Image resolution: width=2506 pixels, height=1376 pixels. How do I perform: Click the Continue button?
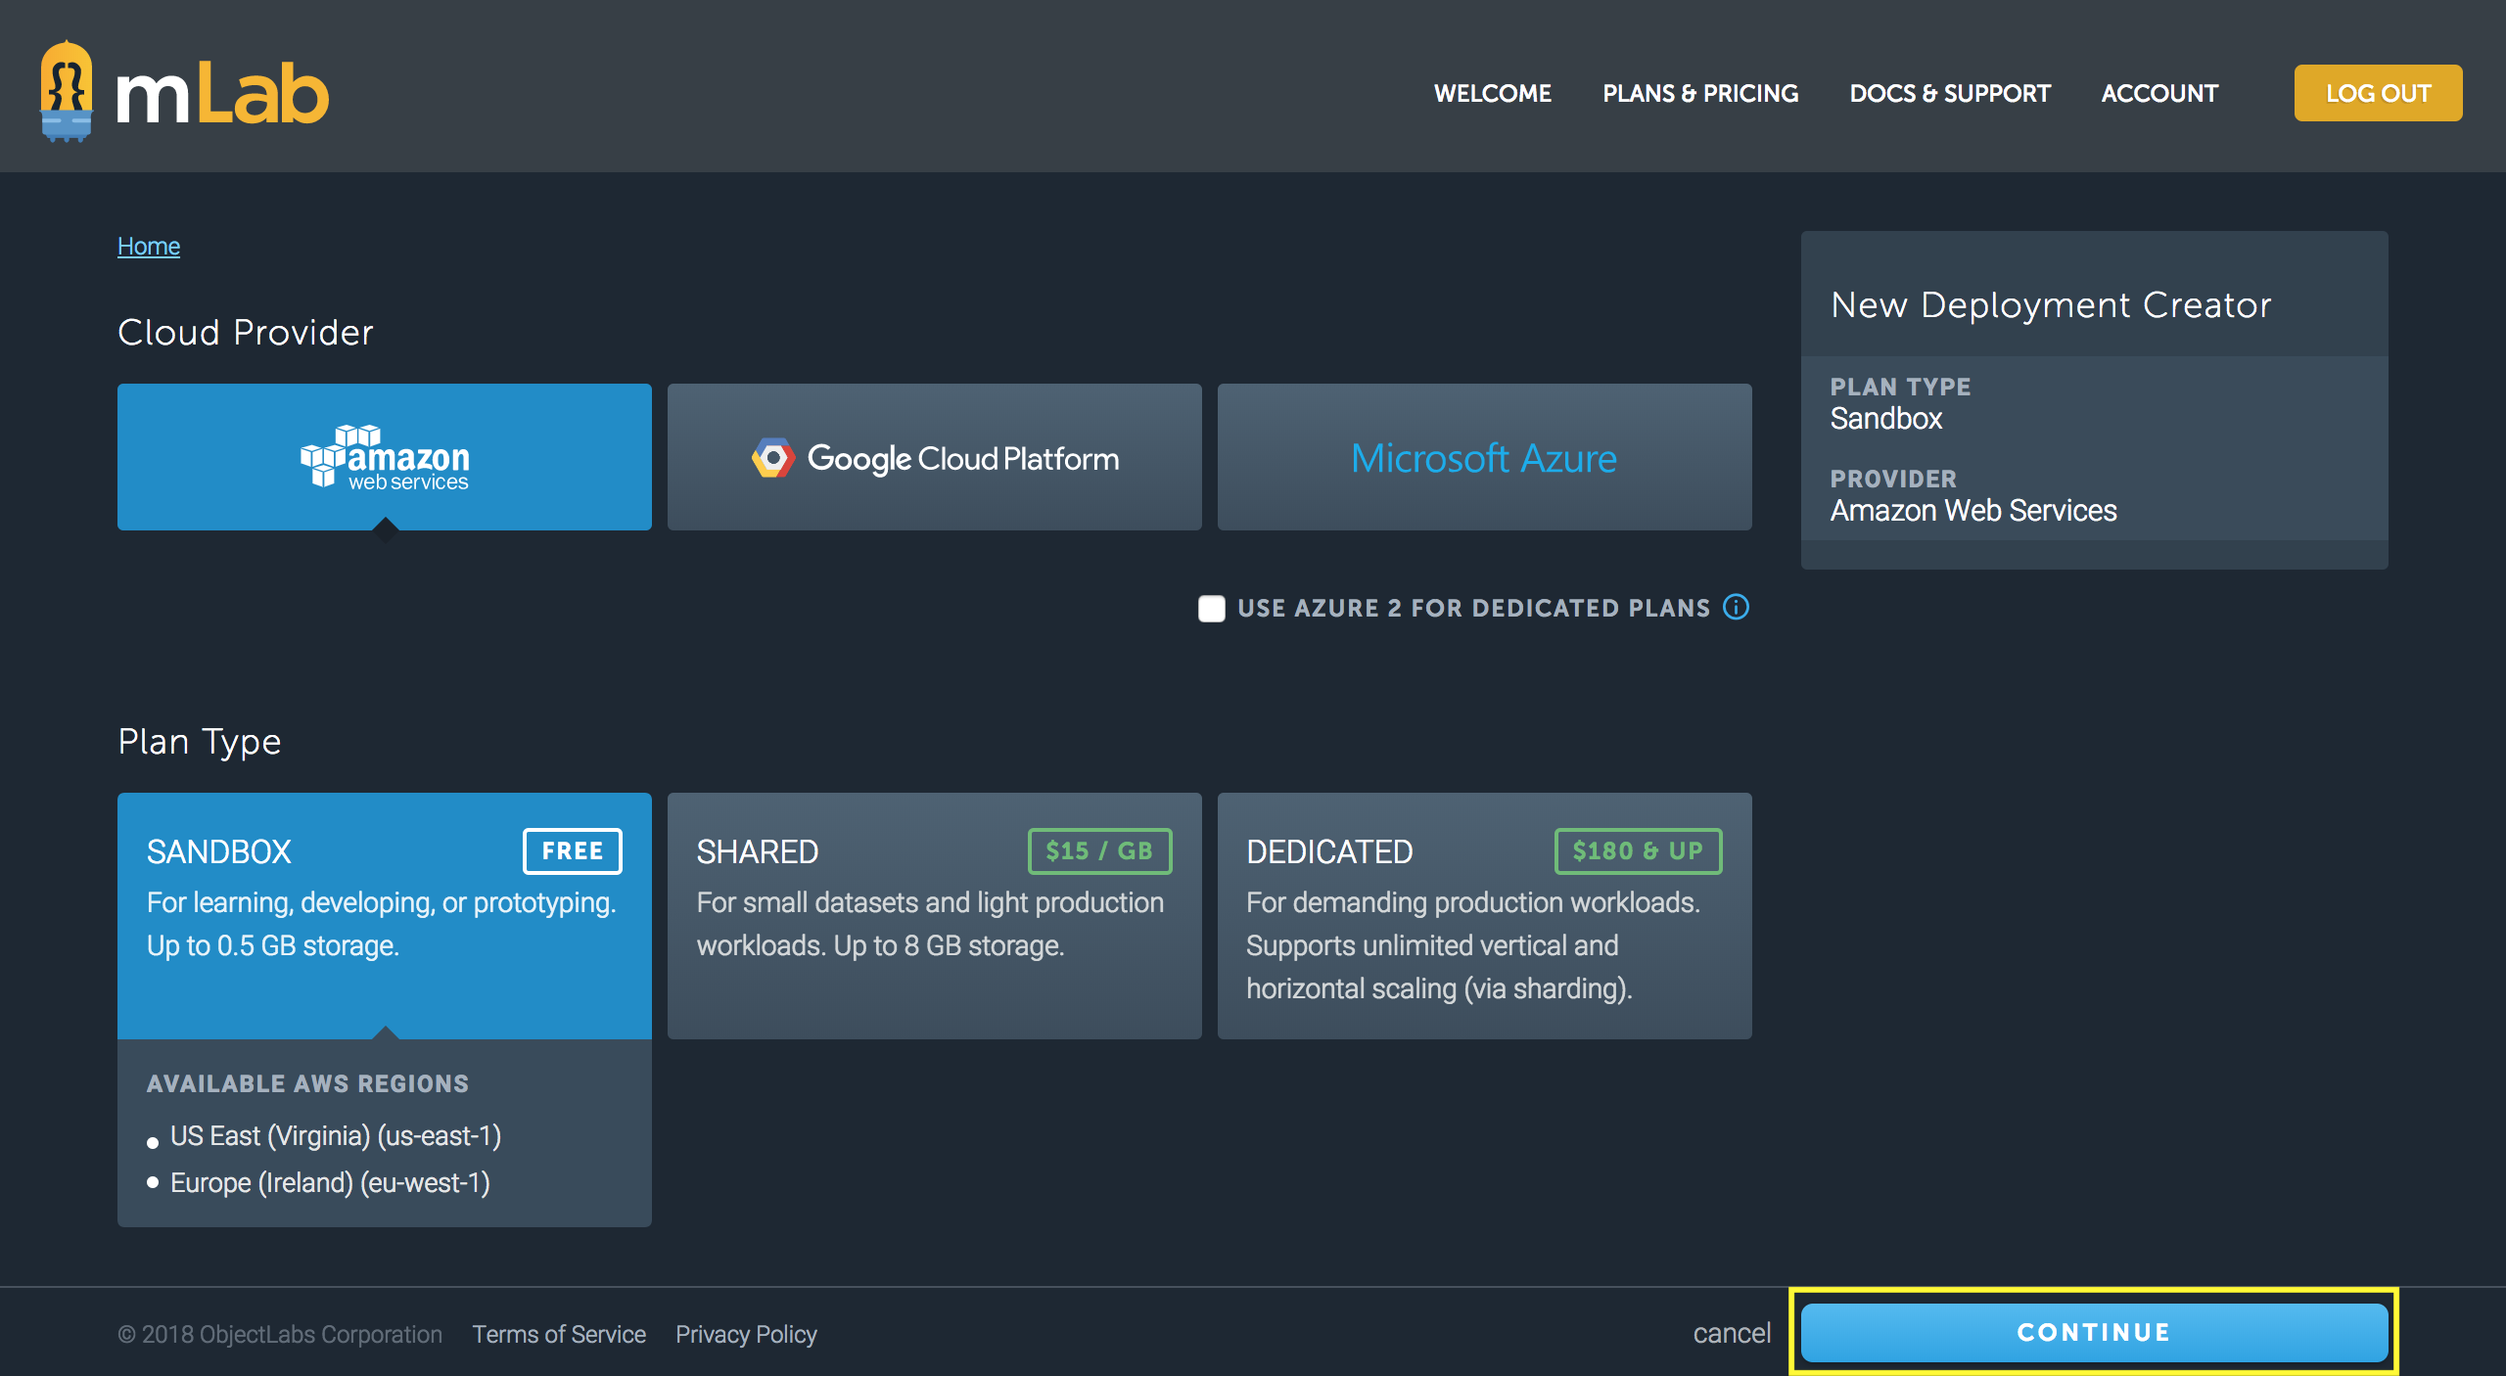(x=2094, y=1332)
